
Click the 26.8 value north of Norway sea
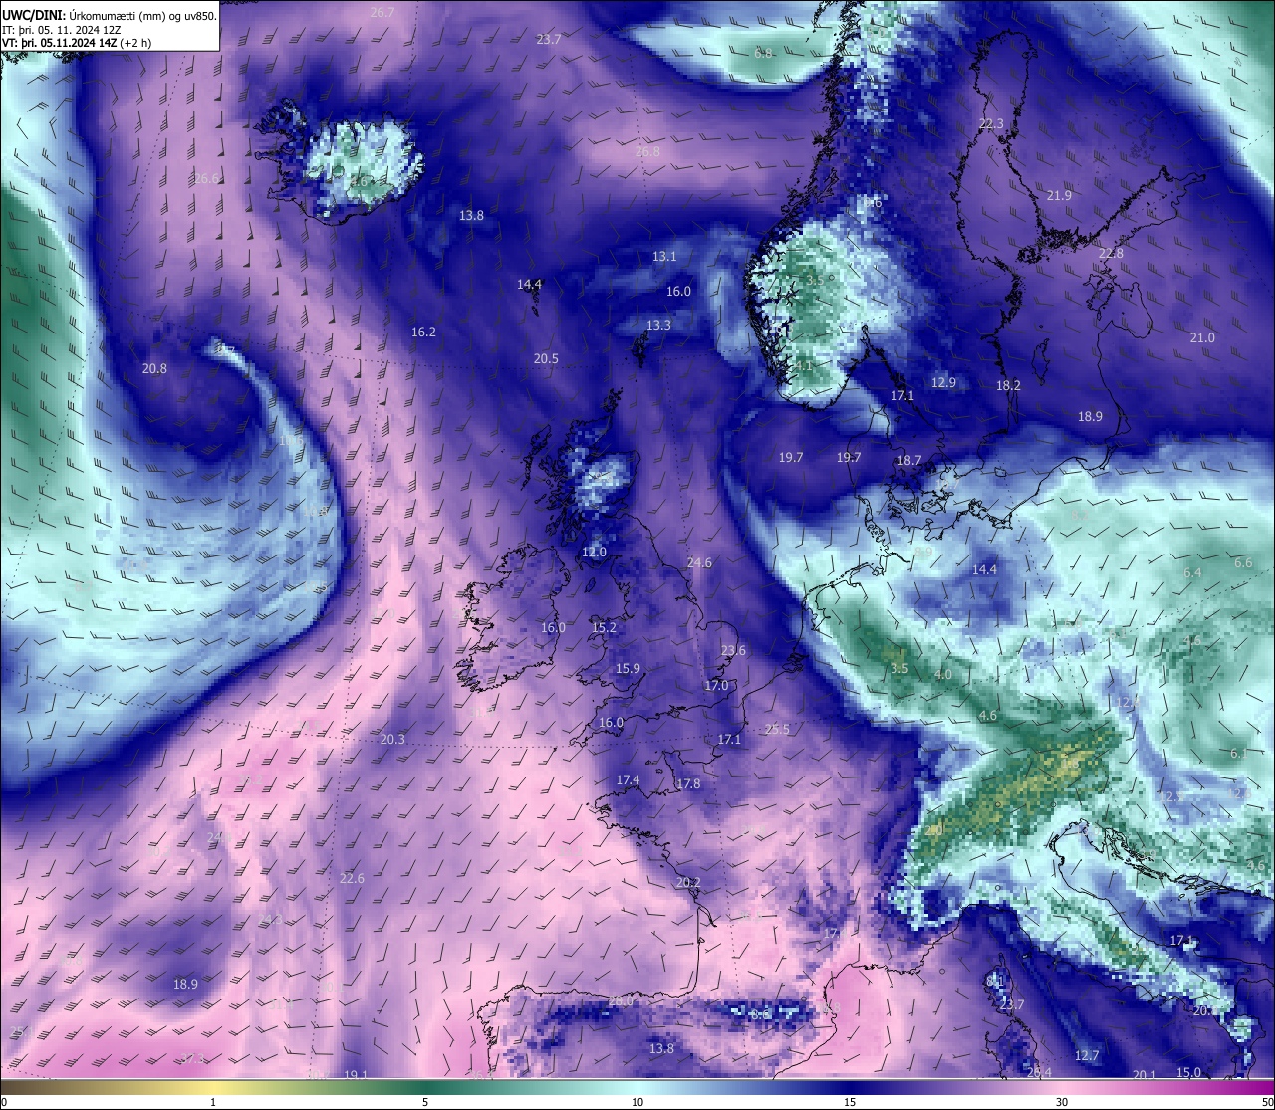647,152
